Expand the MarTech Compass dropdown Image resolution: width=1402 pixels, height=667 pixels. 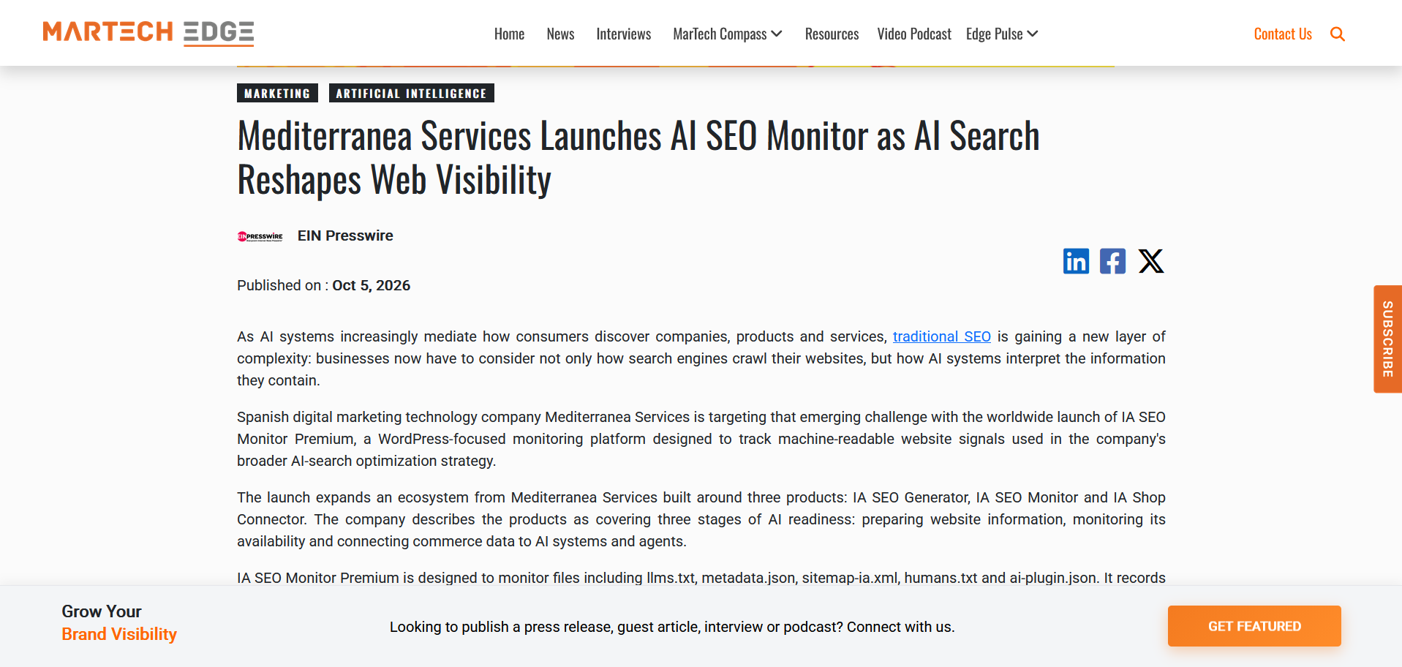pyautogui.click(x=727, y=34)
